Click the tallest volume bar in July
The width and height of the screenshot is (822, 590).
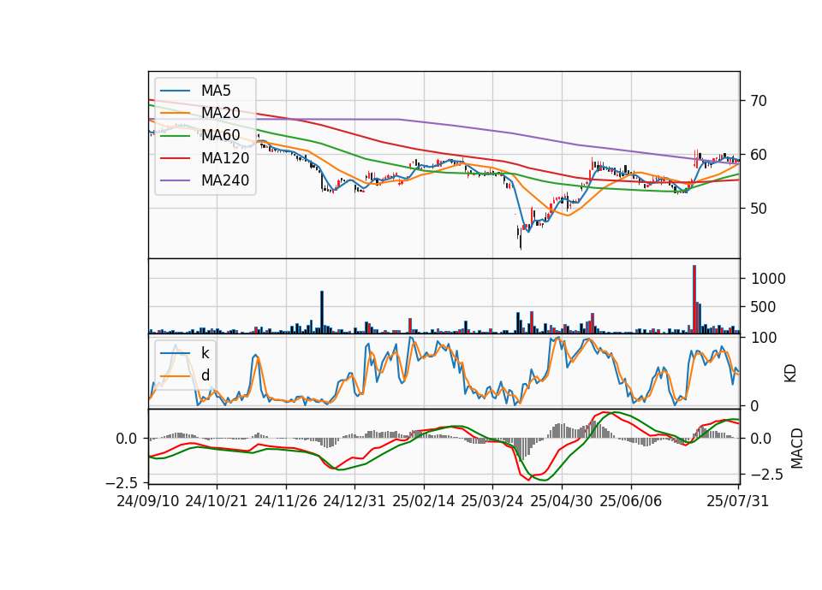(694, 299)
